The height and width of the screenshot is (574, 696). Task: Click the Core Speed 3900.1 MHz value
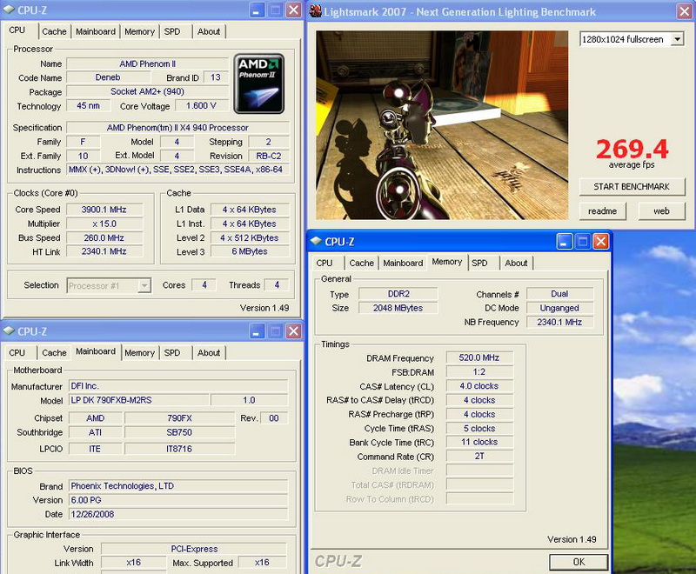pyautogui.click(x=104, y=210)
